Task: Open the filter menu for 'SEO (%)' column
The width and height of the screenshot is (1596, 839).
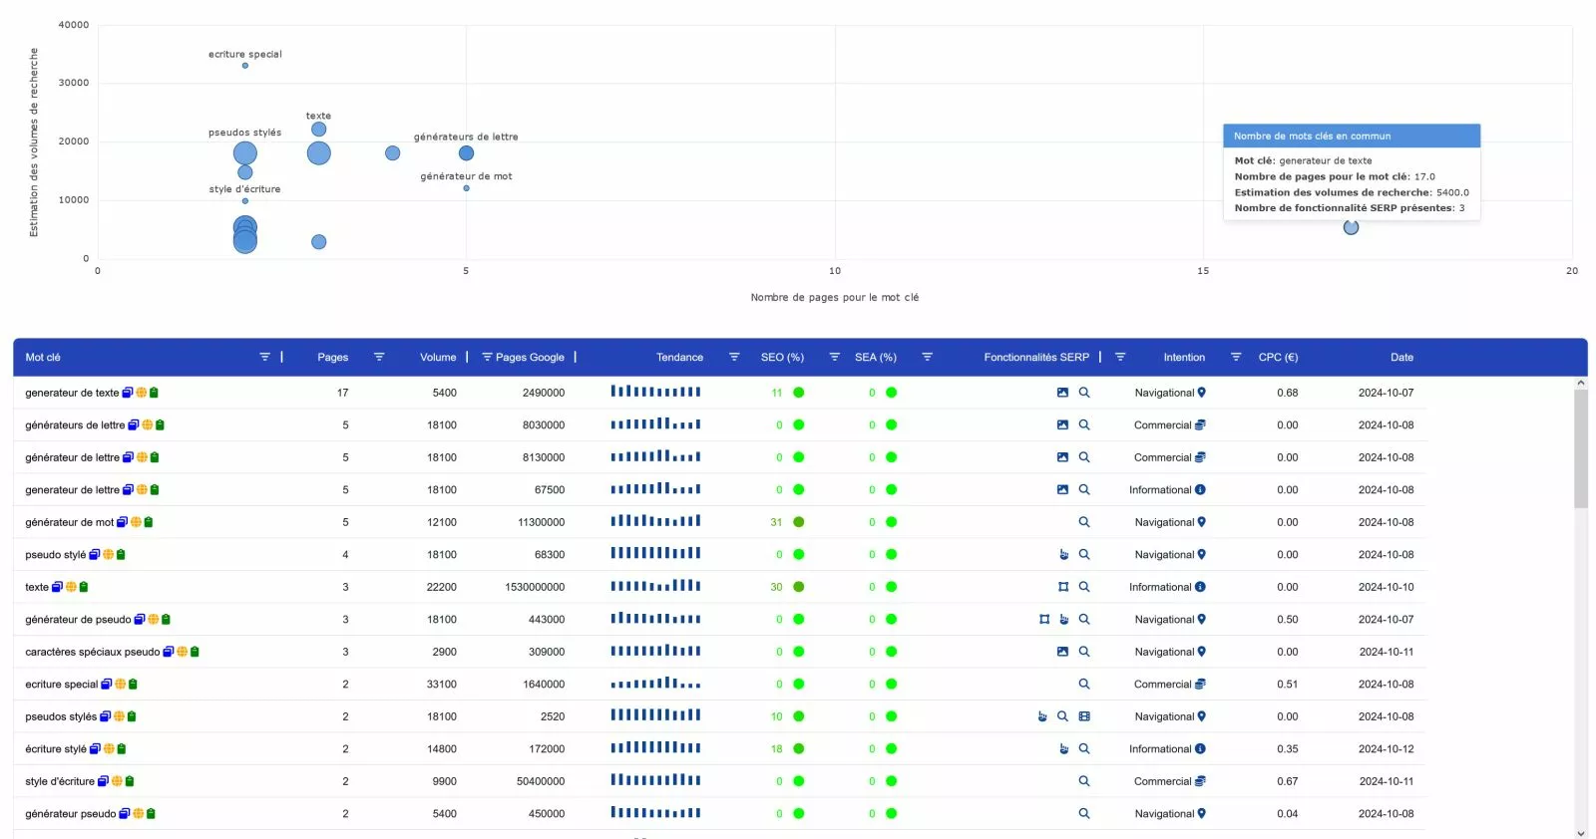Action: (835, 357)
